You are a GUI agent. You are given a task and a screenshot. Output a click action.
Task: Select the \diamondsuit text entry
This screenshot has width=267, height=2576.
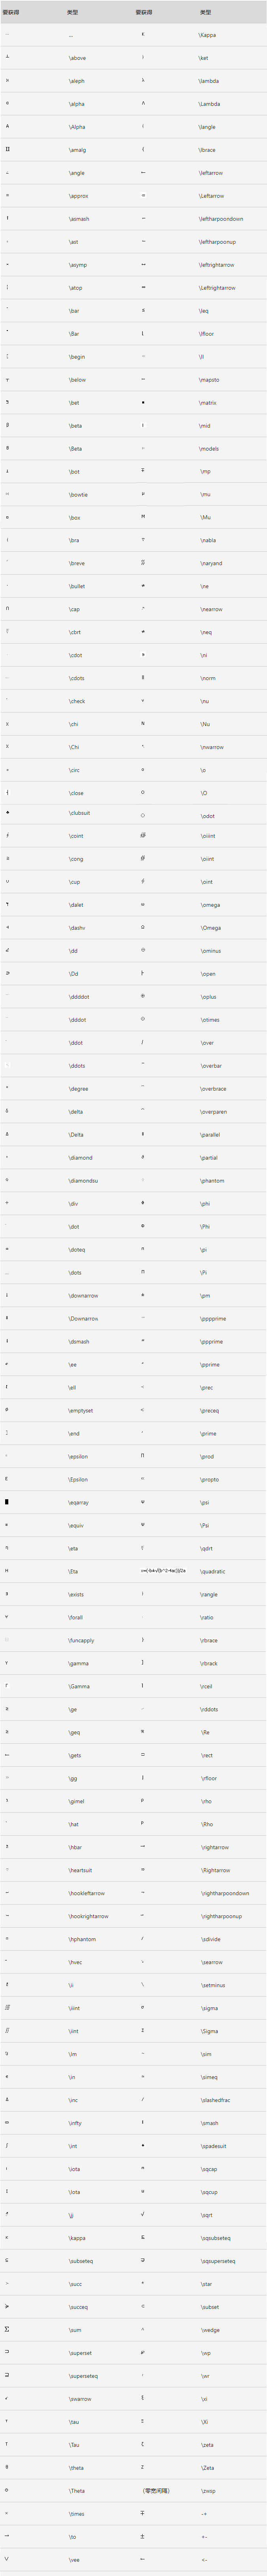click(83, 1180)
